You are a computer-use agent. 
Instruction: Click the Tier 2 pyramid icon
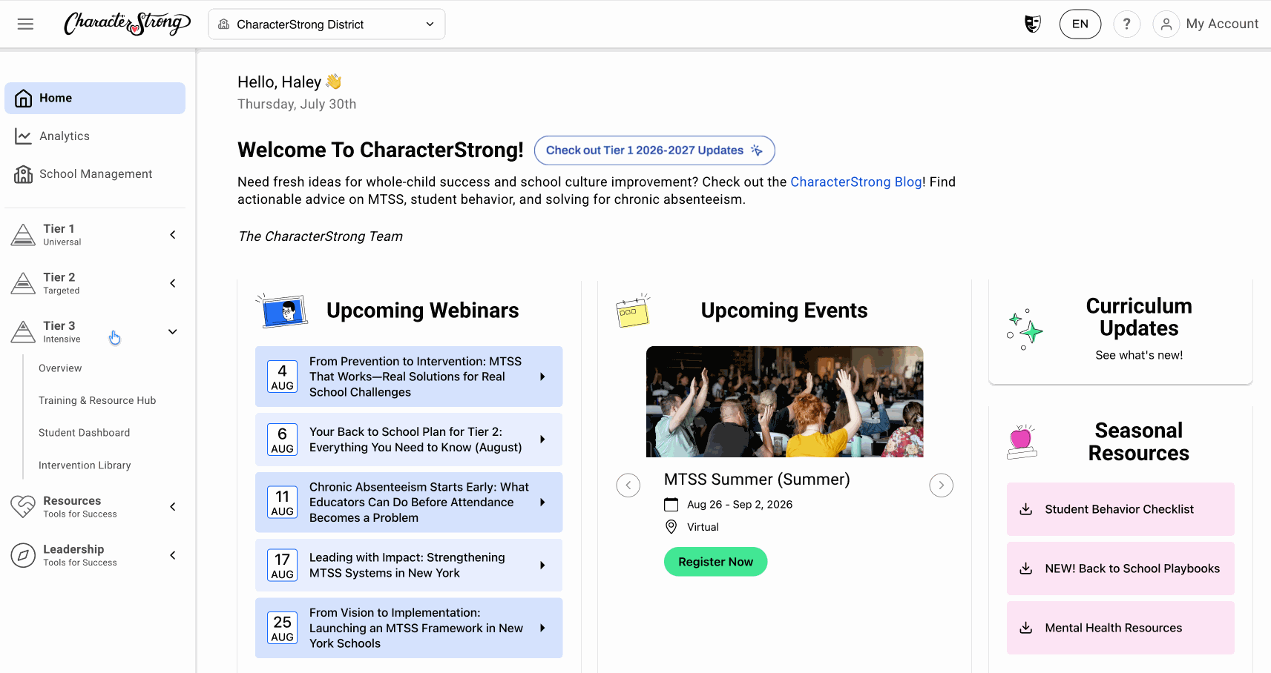point(23,283)
